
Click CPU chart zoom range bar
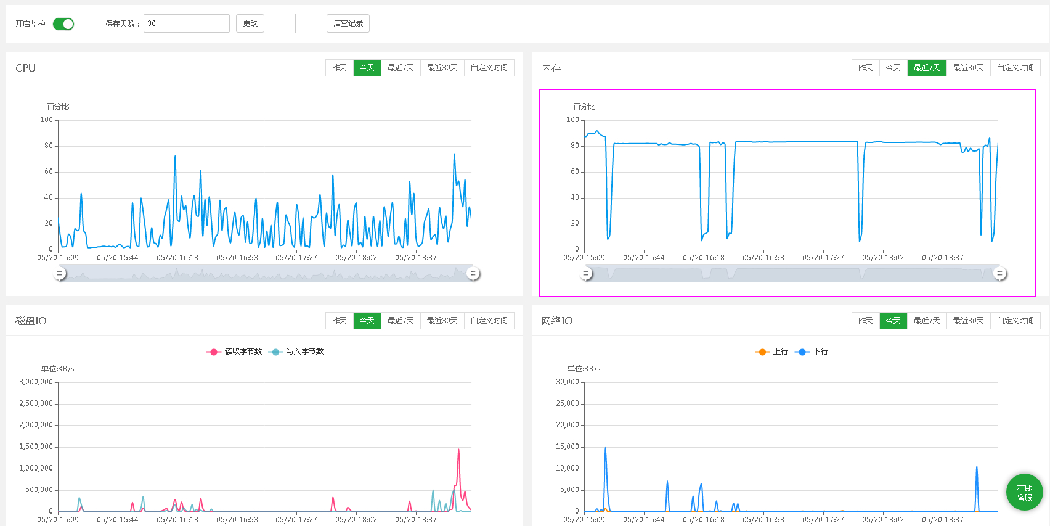(266, 273)
